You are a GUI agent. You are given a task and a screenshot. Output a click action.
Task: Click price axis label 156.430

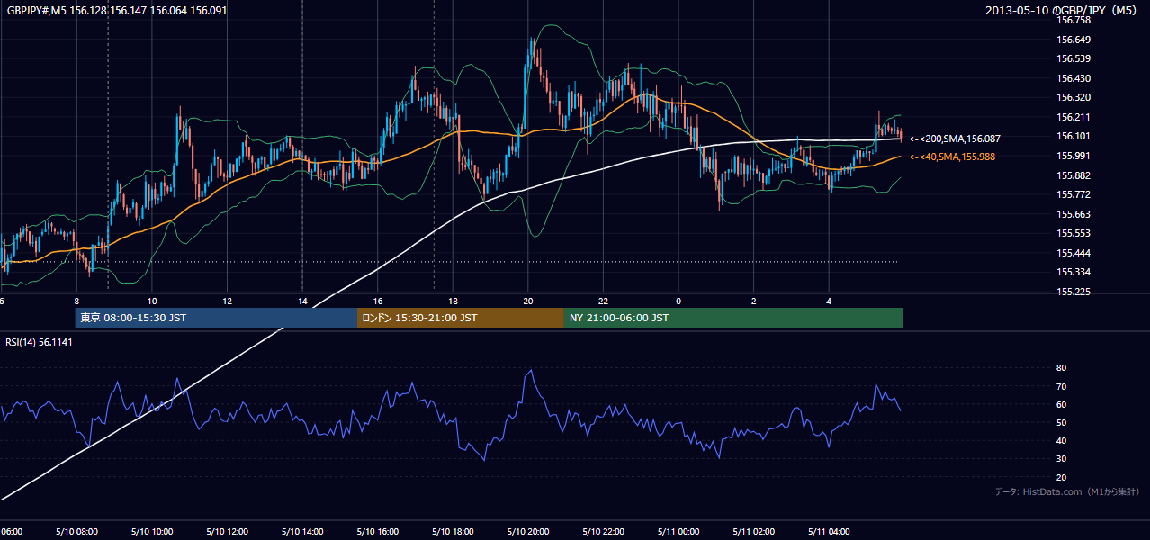tap(1074, 78)
